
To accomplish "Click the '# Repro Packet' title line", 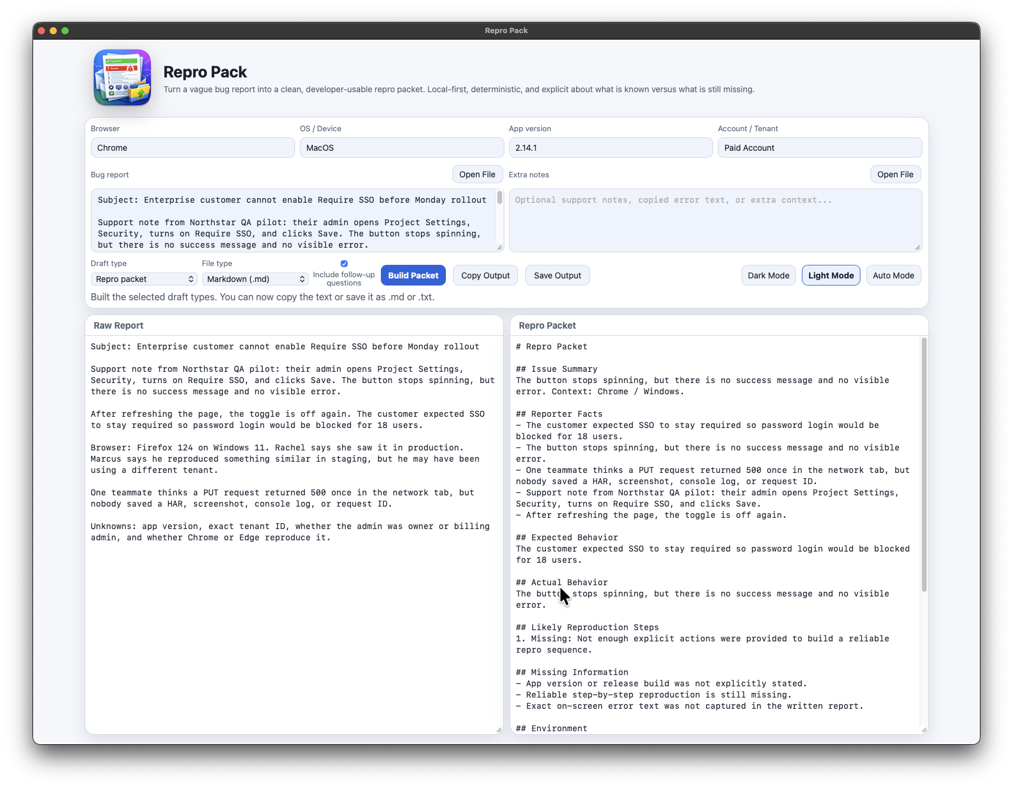I will [x=552, y=346].
